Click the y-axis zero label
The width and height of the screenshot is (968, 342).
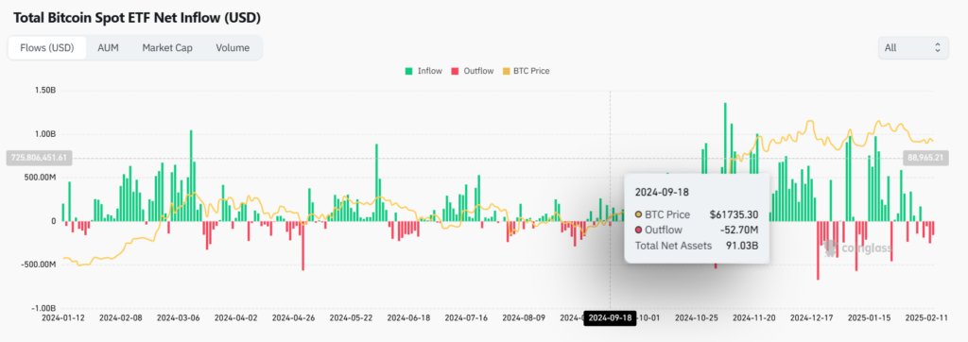pyautogui.click(x=53, y=221)
